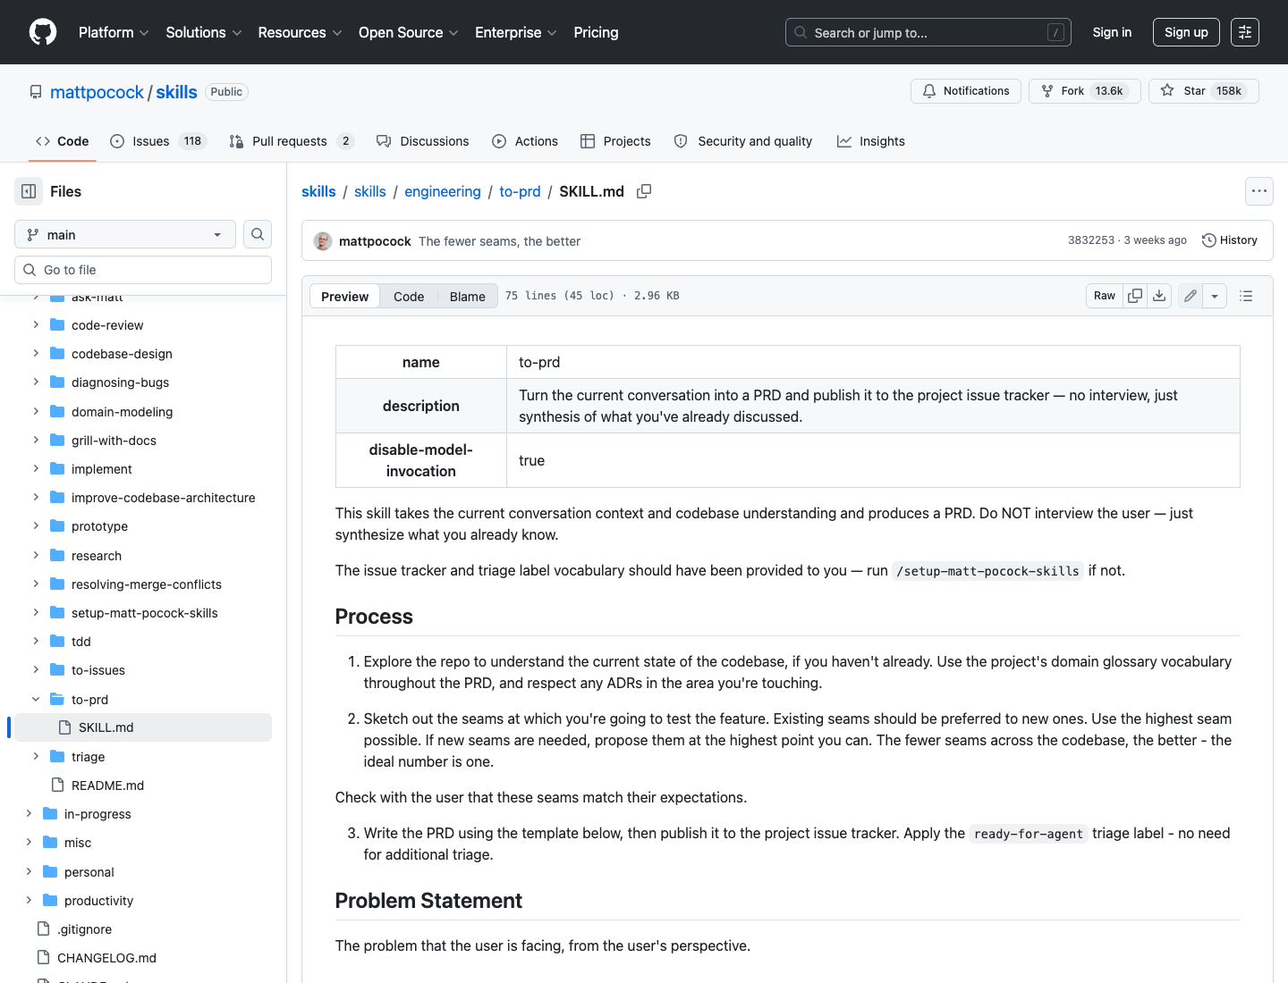Open GitHub homepage via Octocat logo

(x=43, y=32)
